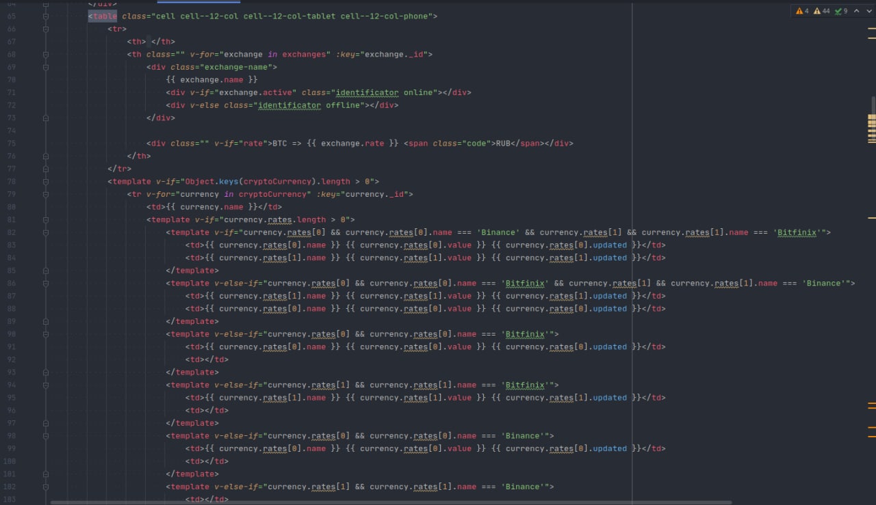This screenshot has height=505, width=876.
Task: Collapse the table tag fold on line 65
Action: (46, 16)
